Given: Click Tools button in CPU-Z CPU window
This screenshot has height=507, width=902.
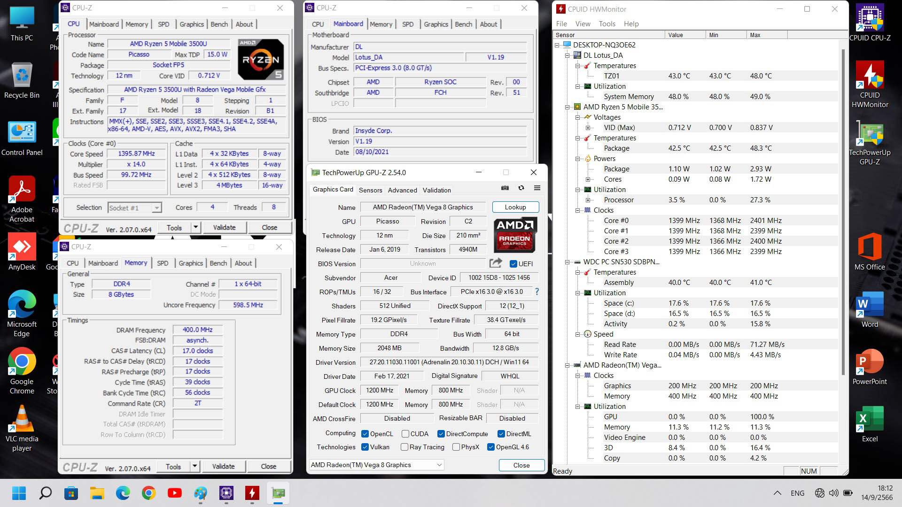Looking at the screenshot, I should click(174, 228).
